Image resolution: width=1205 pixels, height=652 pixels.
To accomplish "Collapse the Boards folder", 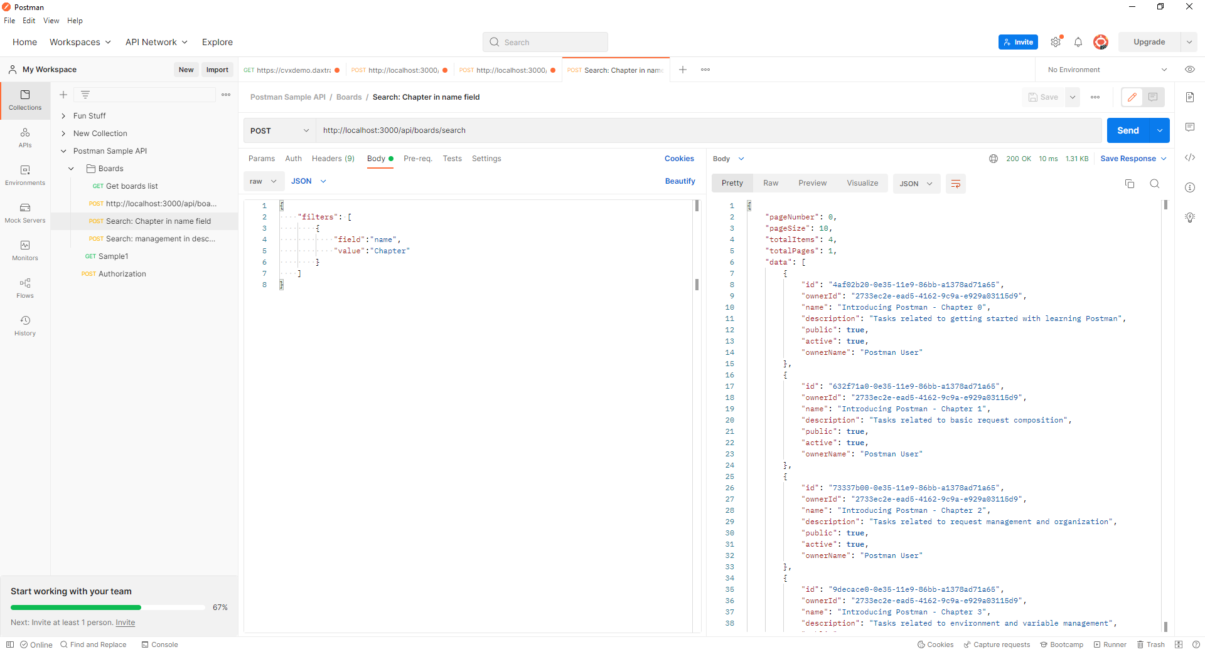I will (71, 169).
